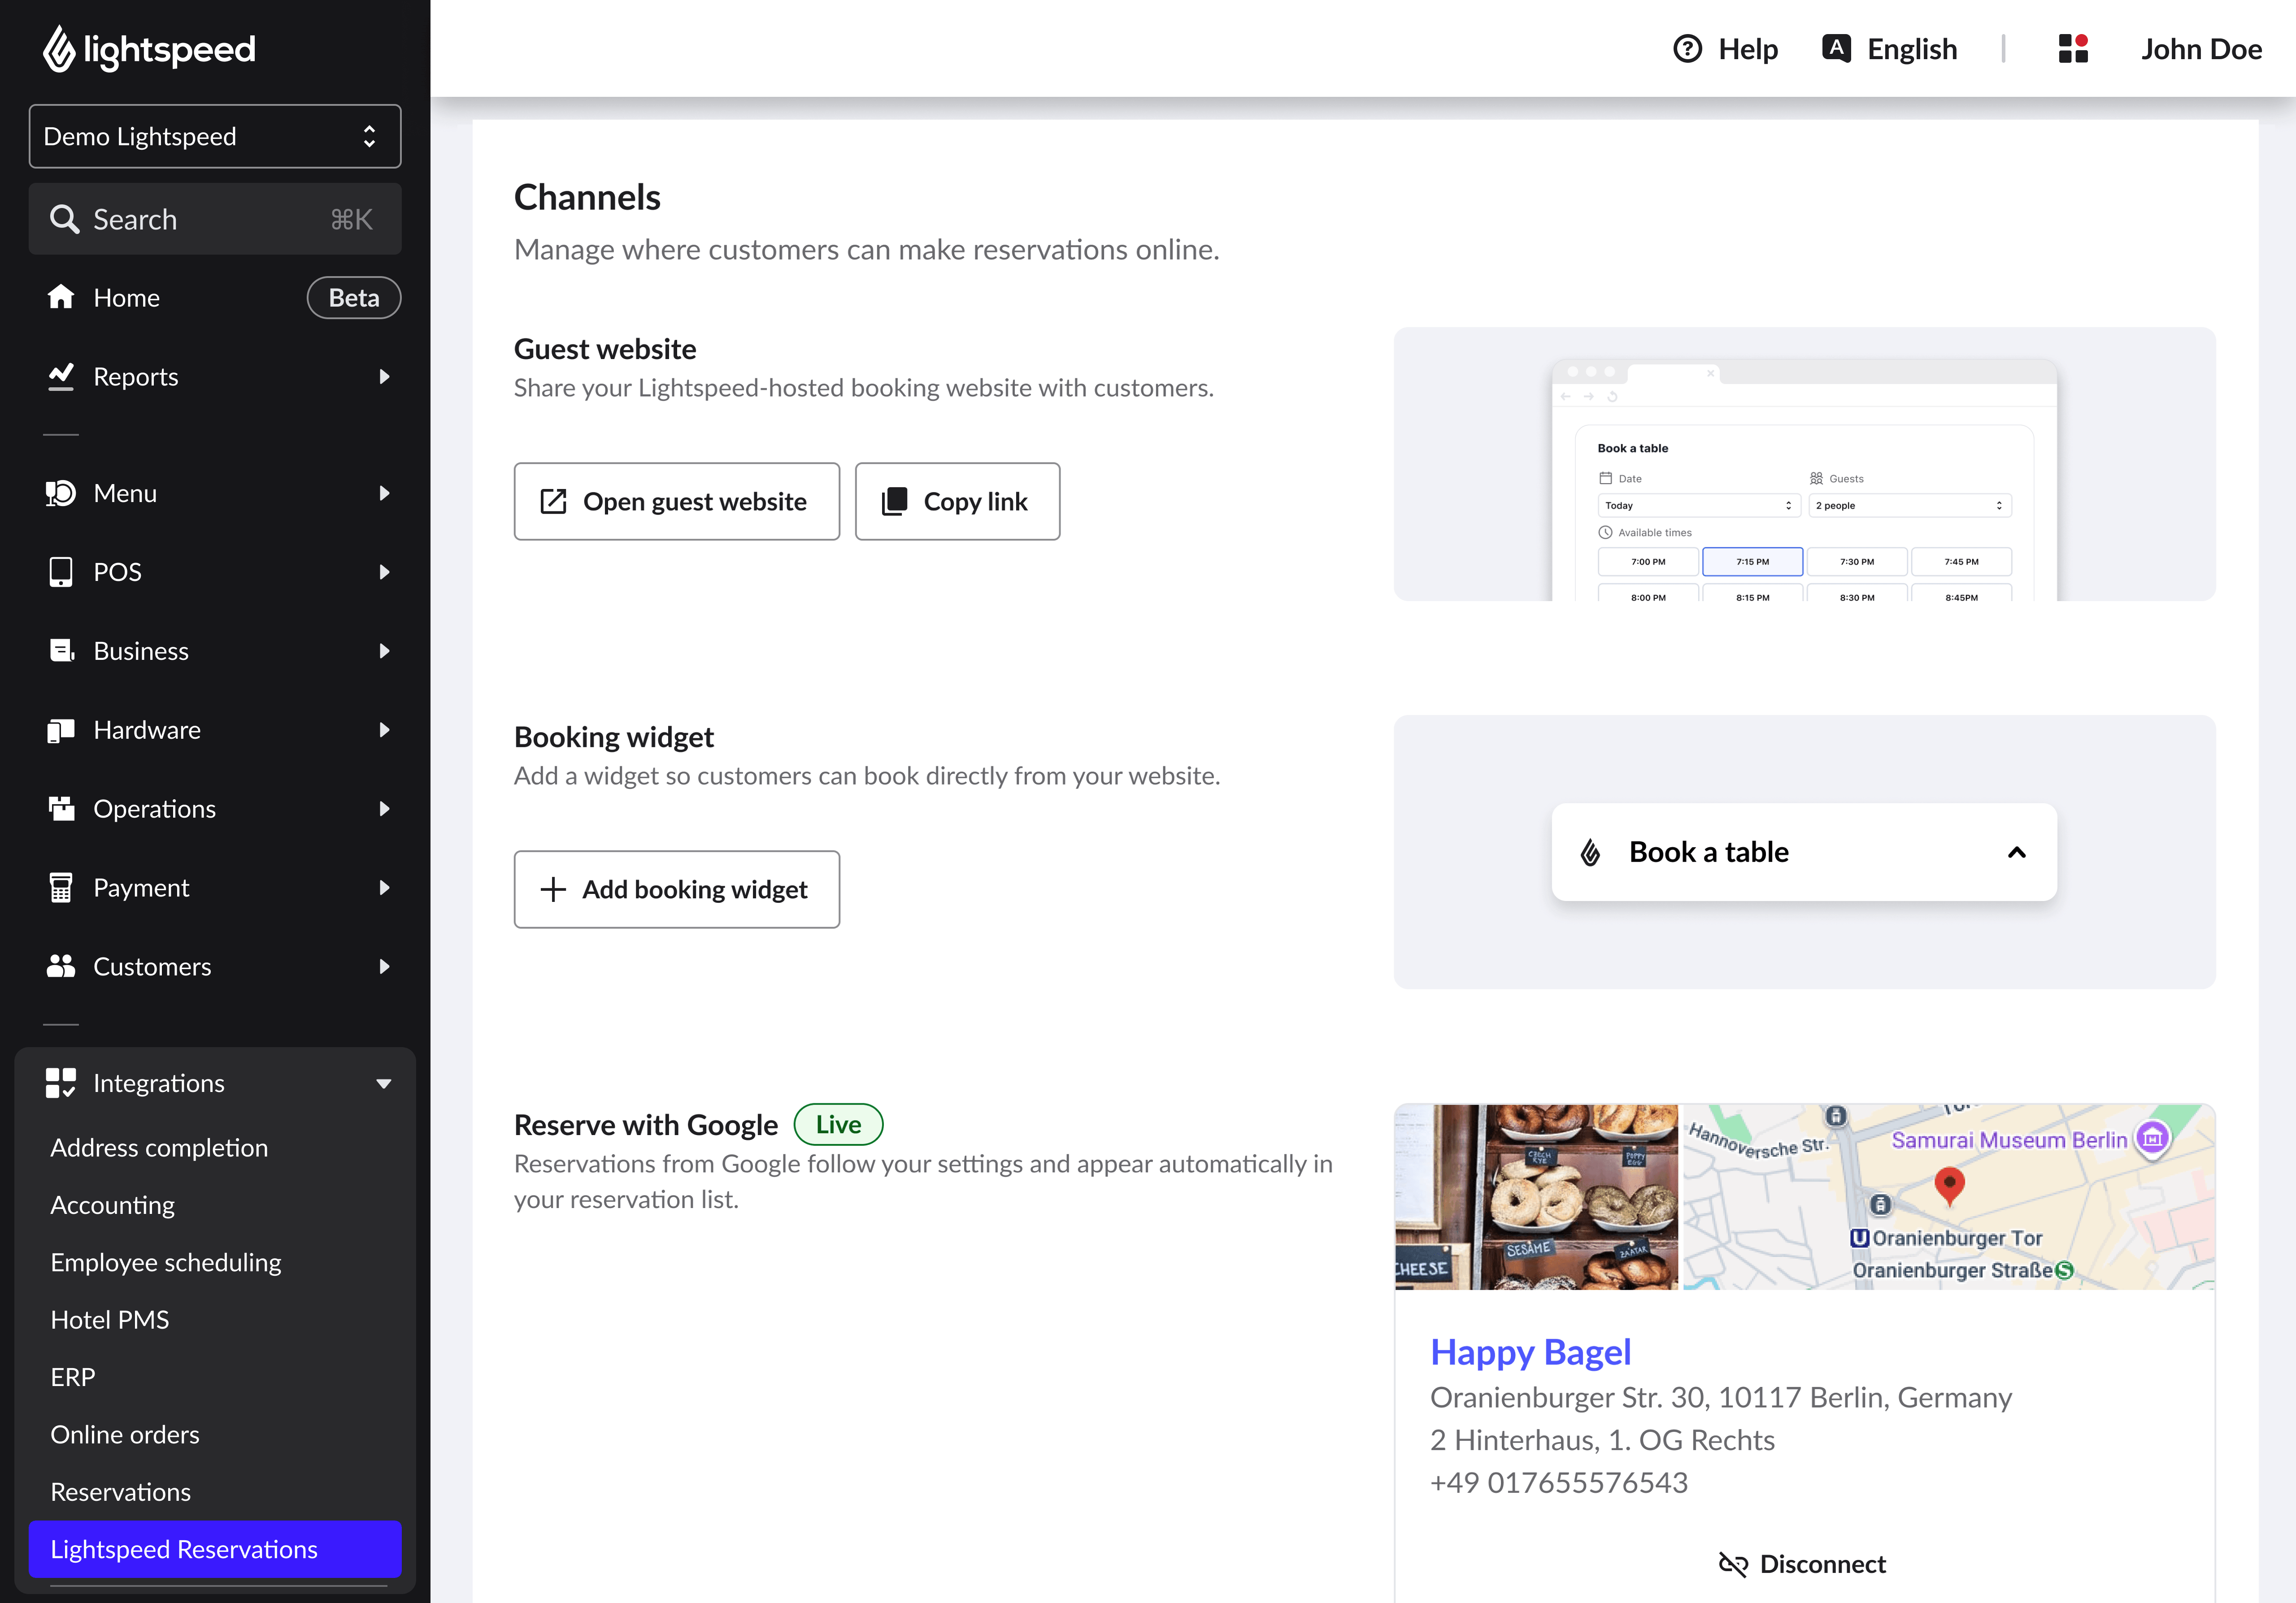The width and height of the screenshot is (2296, 1603).
Task: Open ERP integration
Action: point(73,1376)
